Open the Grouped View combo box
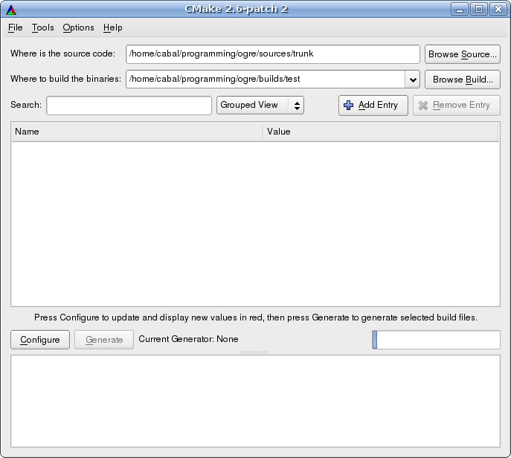511x458 pixels. click(x=260, y=106)
